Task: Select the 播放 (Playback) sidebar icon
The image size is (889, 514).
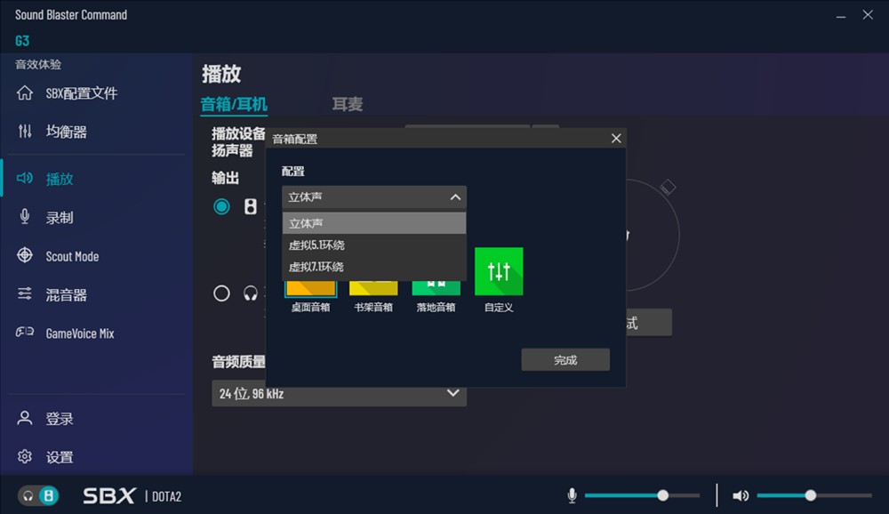Action: coord(56,178)
